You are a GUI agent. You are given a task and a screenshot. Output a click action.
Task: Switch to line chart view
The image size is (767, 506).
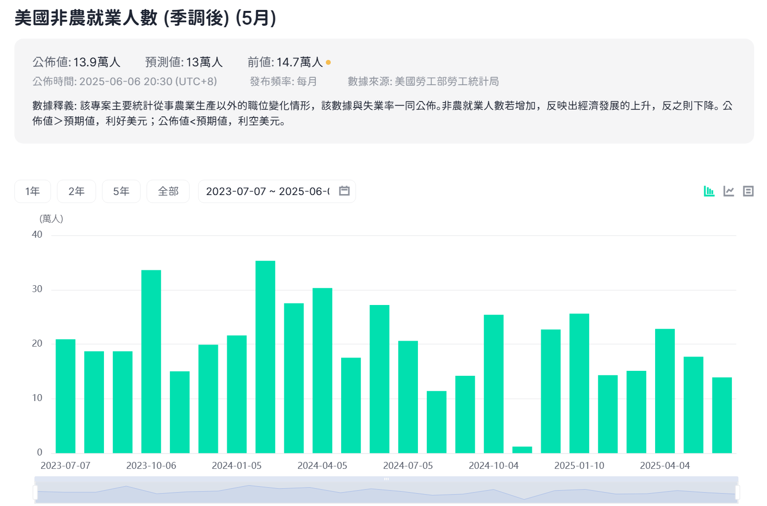click(x=729, y=191)
